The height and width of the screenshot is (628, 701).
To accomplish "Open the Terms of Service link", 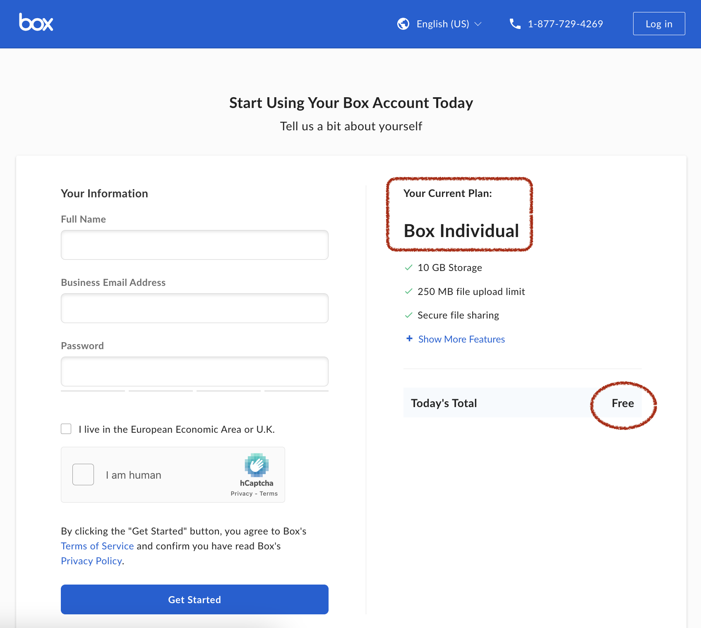I will click(x=97, y=546).
